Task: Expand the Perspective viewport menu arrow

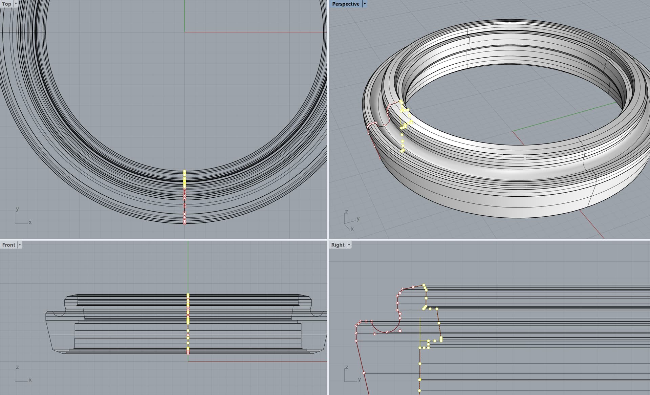Action: pyautogui.click(x=365, y=4)
